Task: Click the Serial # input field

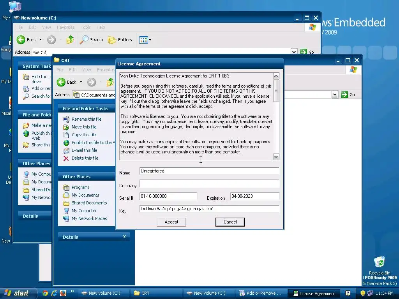Action: click(168, 196)
